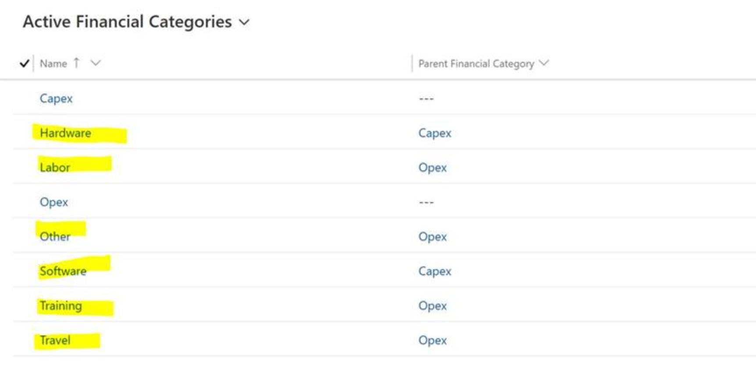Screen dimensions: 756x375
Task: Click the Parent Financial Category header label
Action: click(476, 64)
